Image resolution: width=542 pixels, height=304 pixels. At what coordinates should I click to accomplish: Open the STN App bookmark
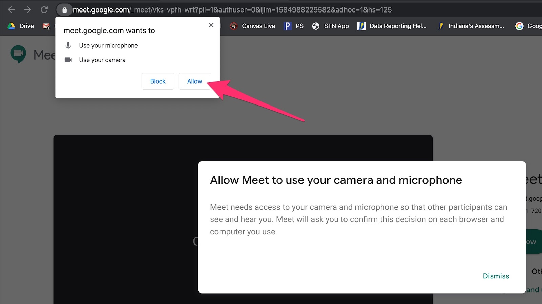[x=330, y=26]
